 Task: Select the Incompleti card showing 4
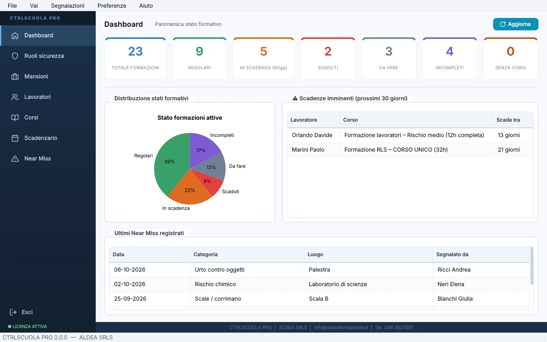450,58
